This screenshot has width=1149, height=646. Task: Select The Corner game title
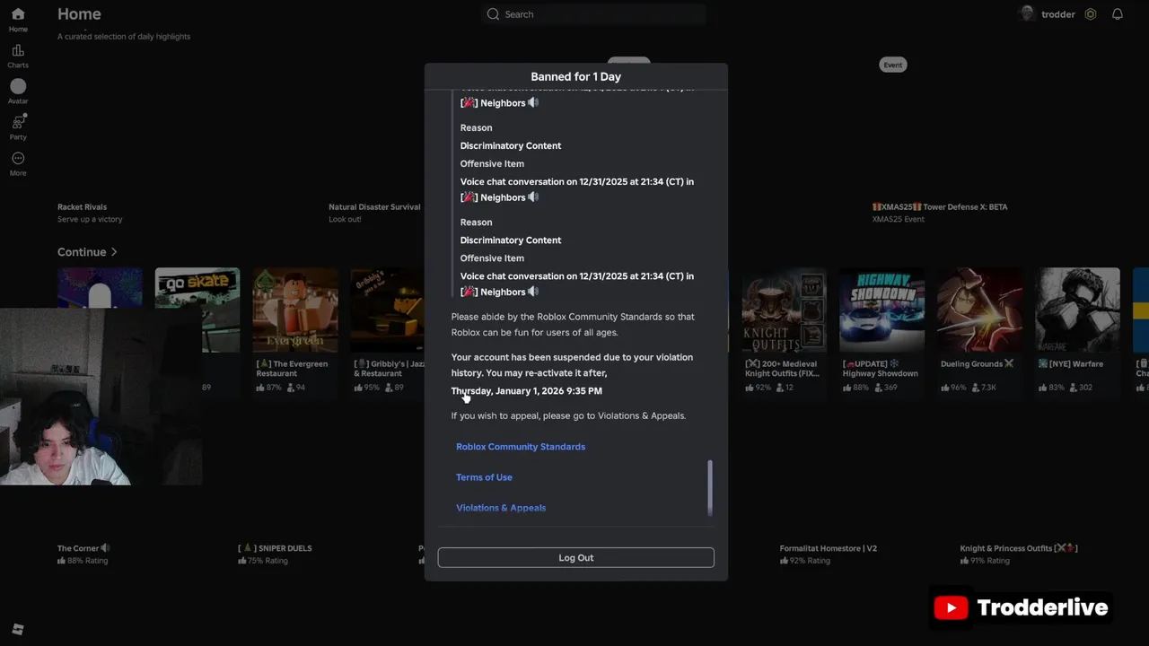point(83,548)
